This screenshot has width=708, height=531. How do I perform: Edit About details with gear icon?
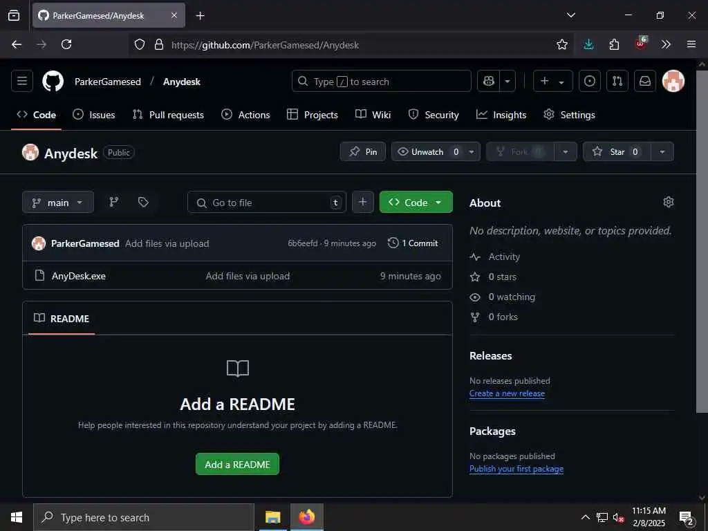669,202
